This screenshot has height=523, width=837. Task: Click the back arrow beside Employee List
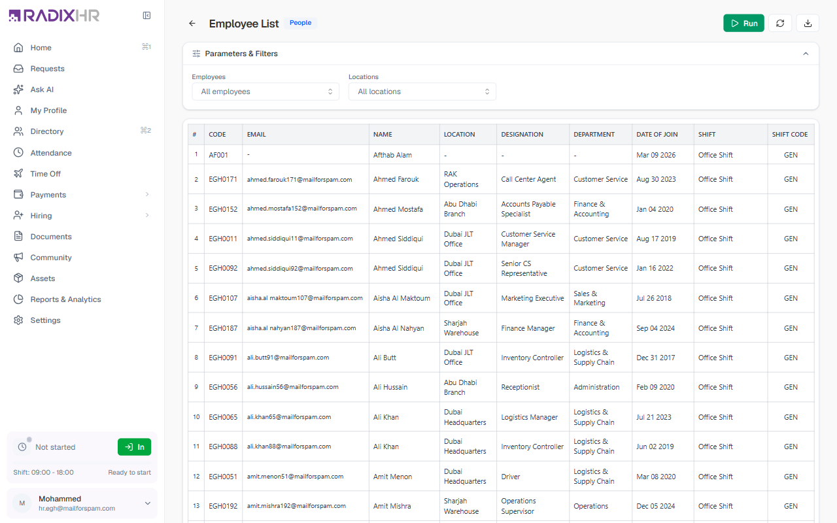(x=192, y=24)
